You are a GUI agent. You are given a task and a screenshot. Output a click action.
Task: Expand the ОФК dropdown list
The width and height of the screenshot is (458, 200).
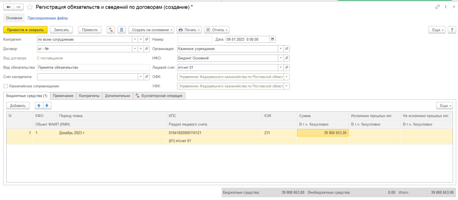[287, 77]
